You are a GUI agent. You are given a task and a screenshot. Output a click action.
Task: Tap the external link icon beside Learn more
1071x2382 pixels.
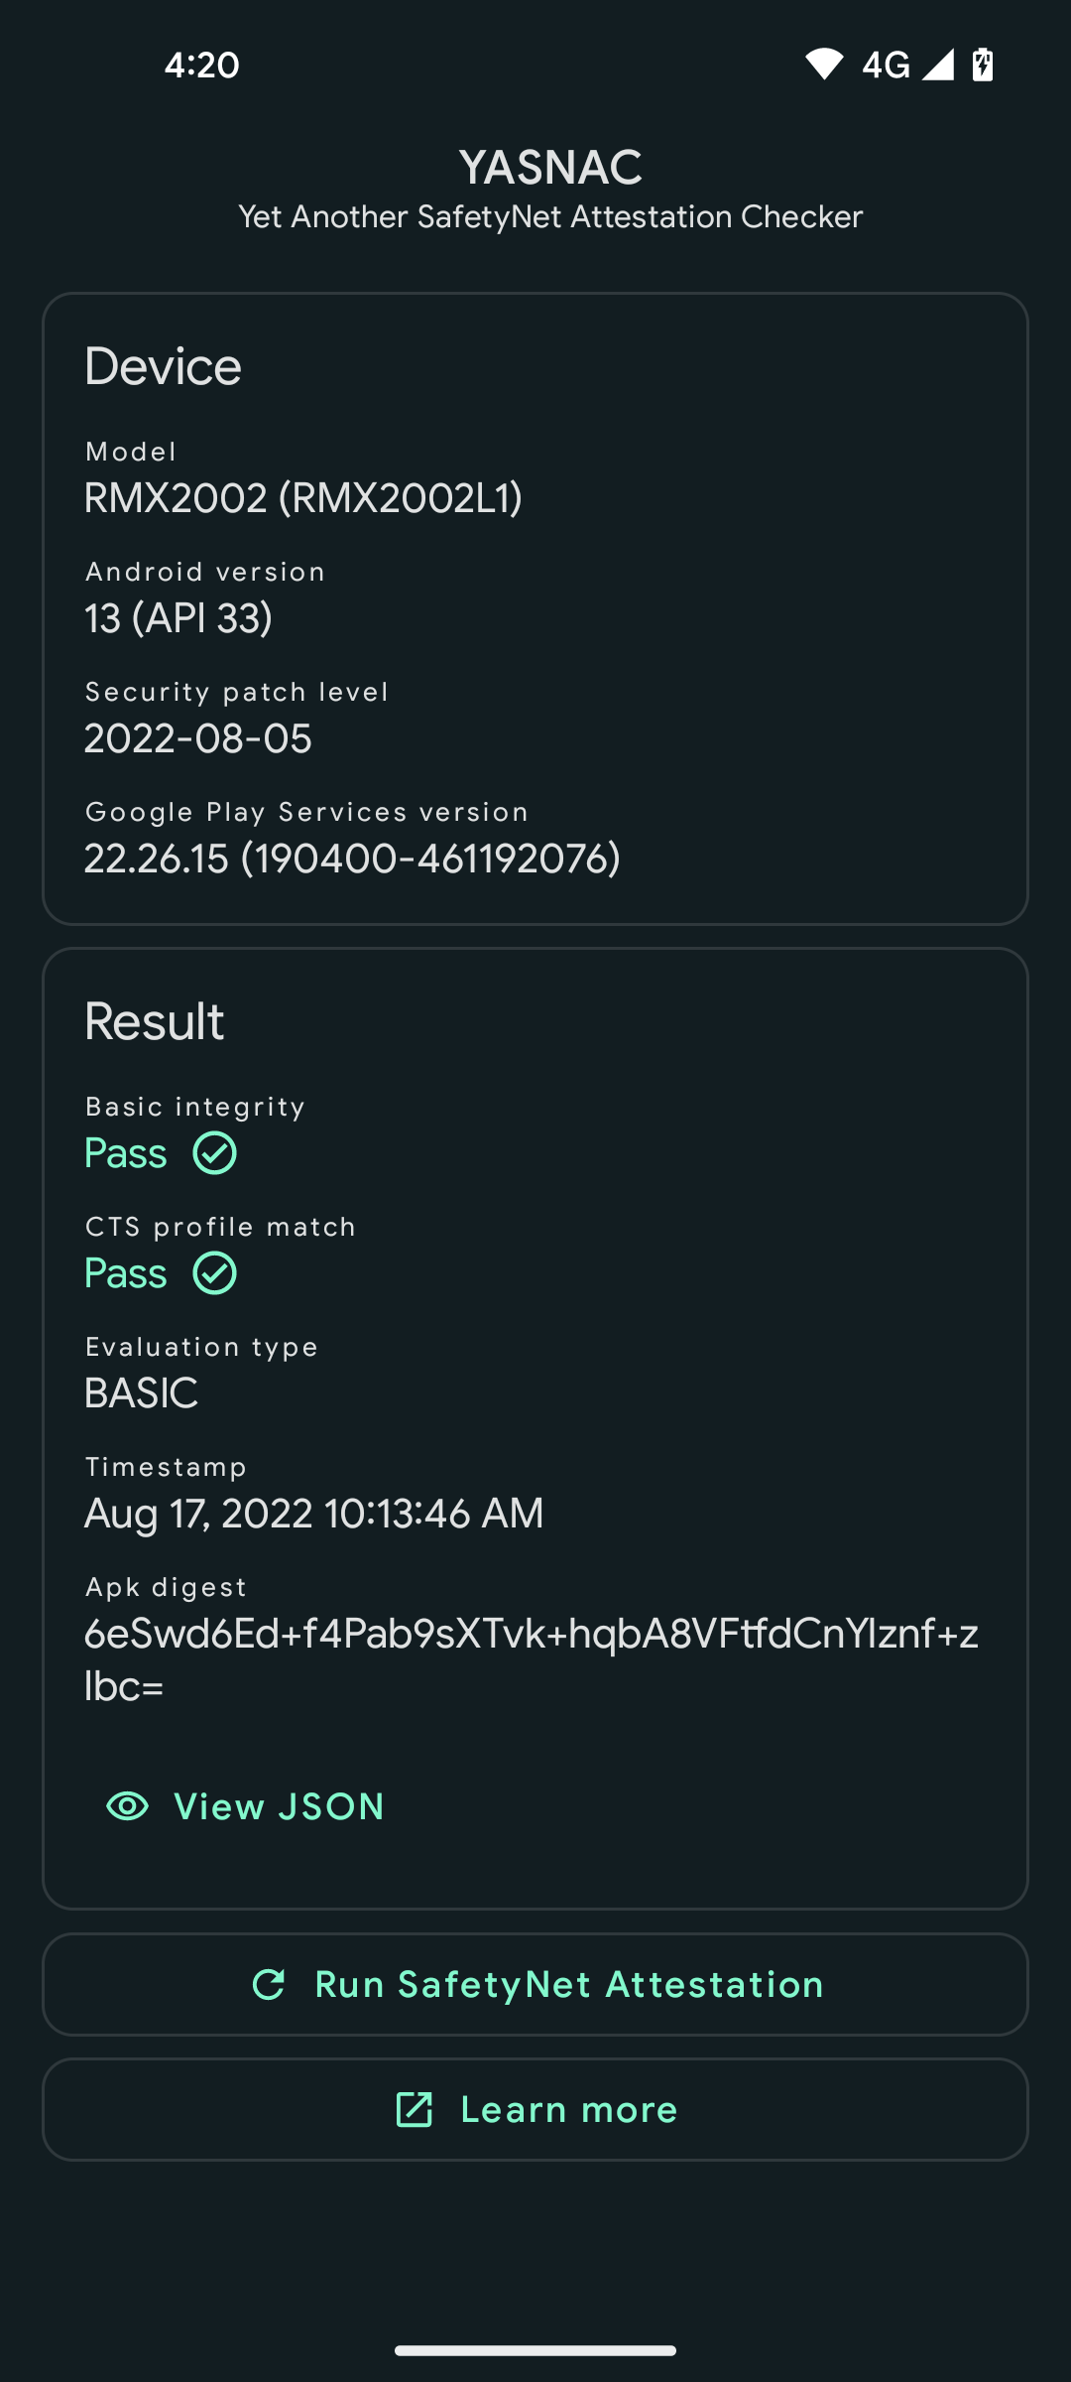[x=414, y=2109]
